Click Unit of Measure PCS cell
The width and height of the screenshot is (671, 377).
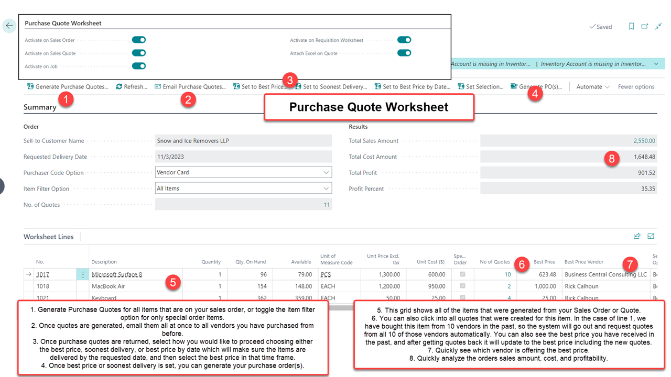coord(339,274)
